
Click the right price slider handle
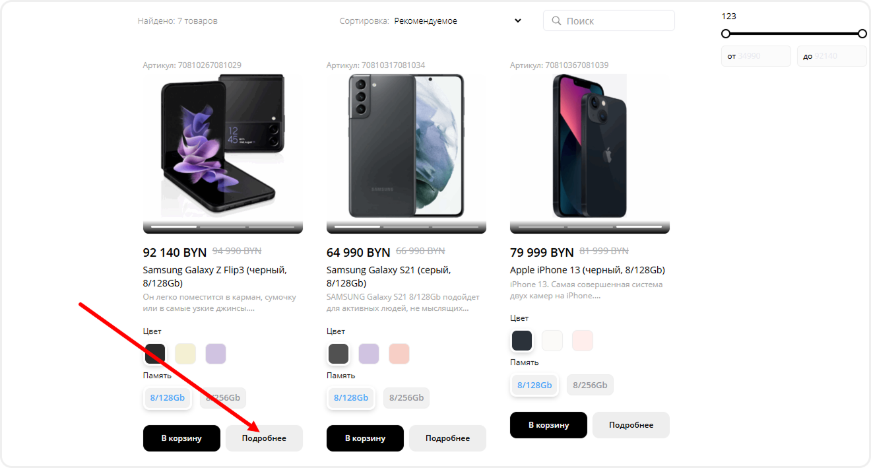coord(862,34)
